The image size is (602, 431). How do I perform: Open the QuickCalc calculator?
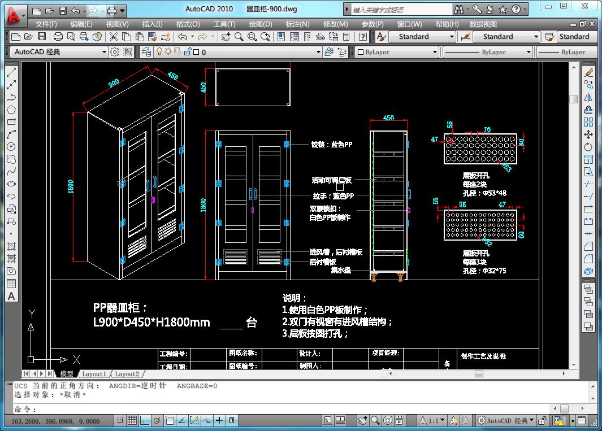click(x=346, y=37)
